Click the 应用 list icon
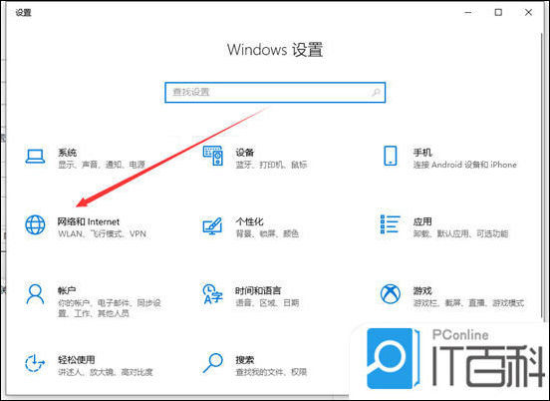The image size is (550, 401). [390, 224]
